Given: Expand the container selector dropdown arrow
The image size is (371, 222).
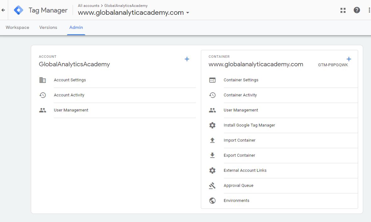Looking at the screenshot, I should click(188, 13).
